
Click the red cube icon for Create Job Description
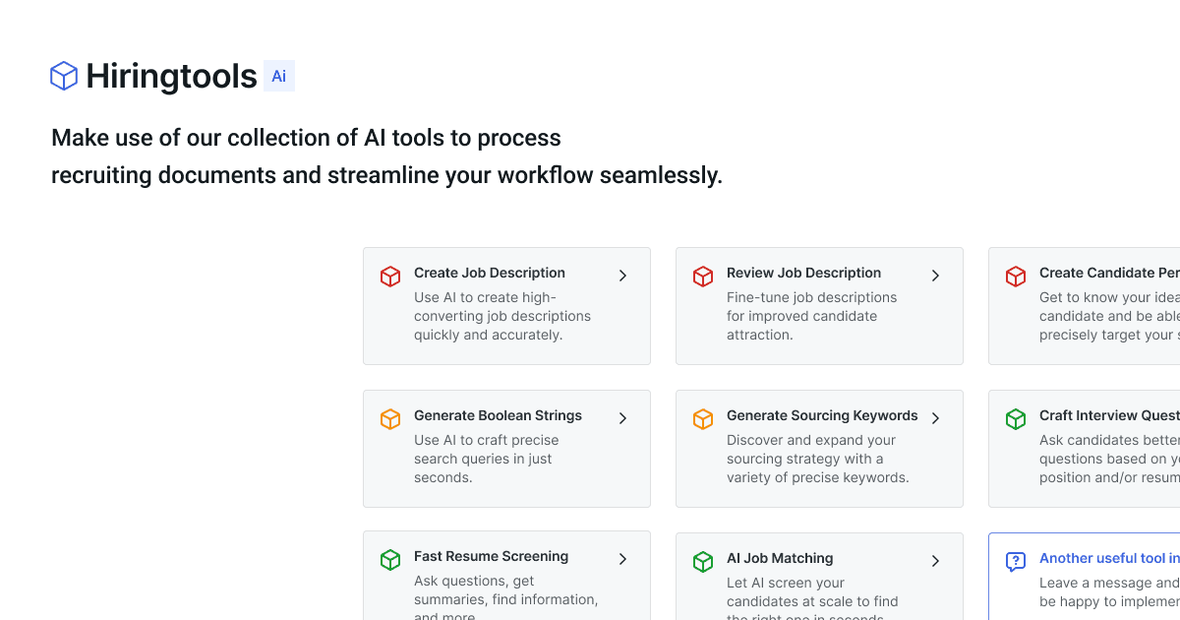[x=390, y=277]
